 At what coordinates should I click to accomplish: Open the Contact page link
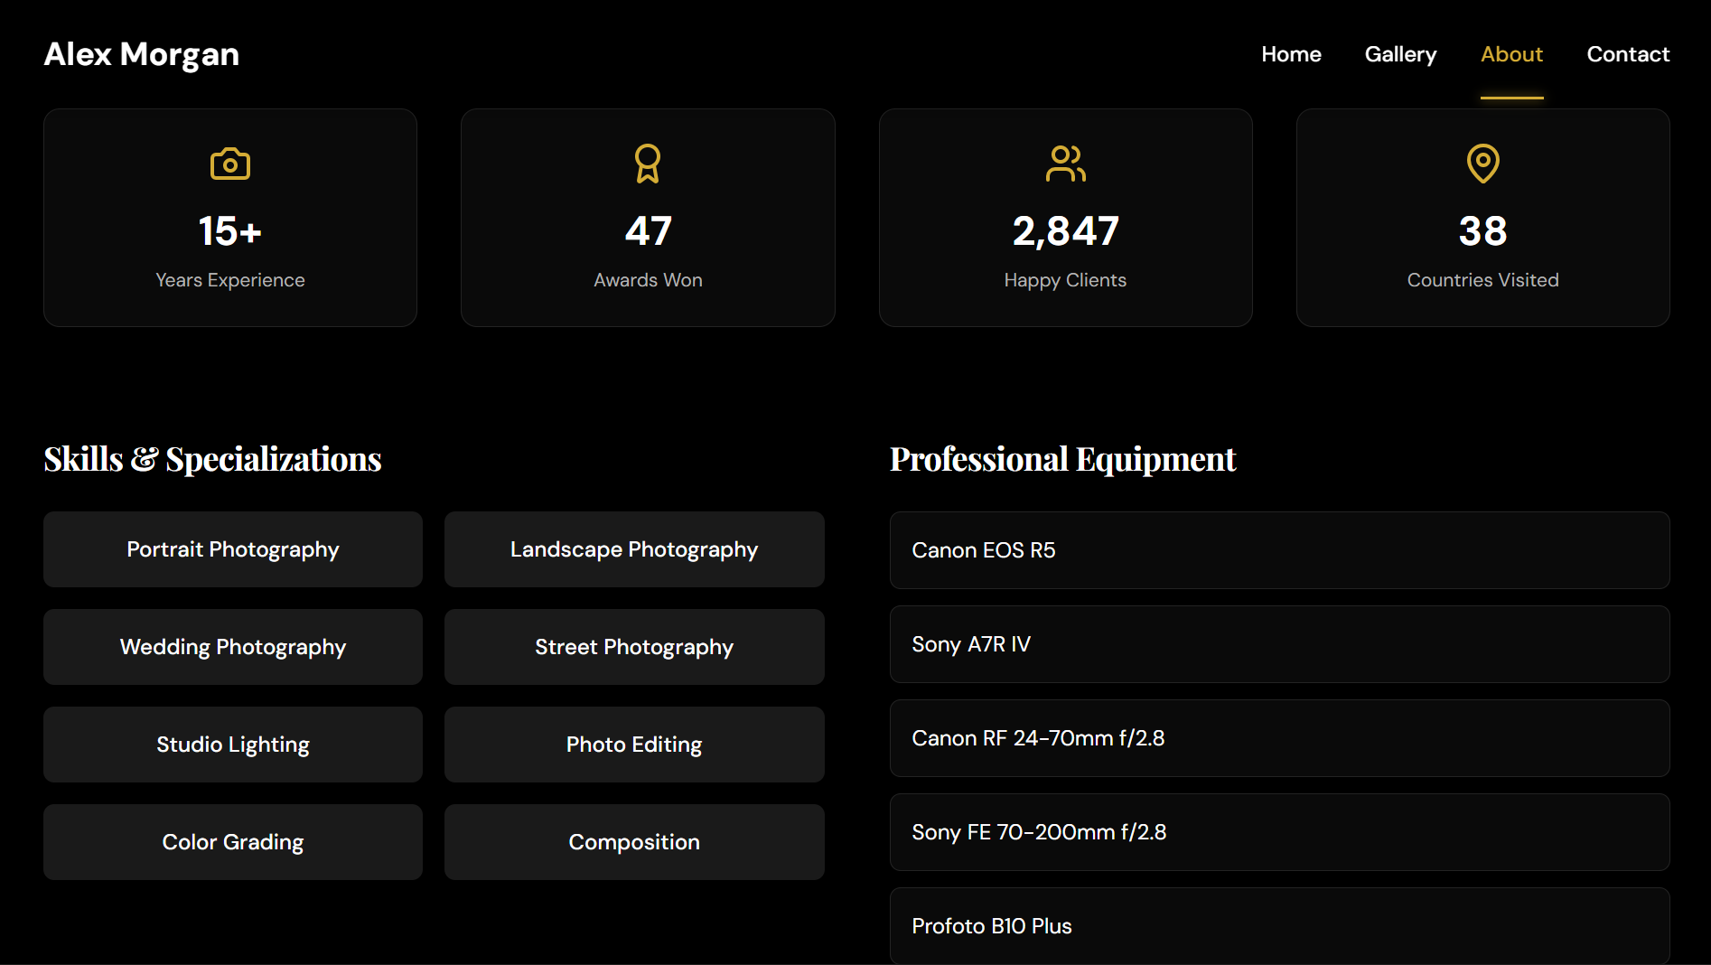[1628, 54]
